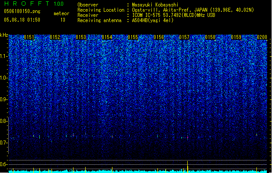Click the gray vertical range bar beside 0.7–0.8

(x=9, y=135)
